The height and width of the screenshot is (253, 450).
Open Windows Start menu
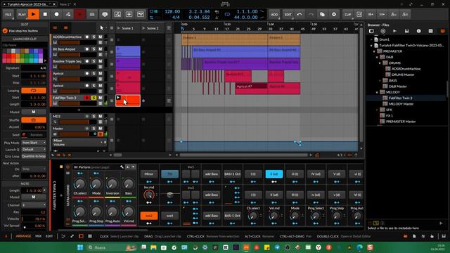80,247
